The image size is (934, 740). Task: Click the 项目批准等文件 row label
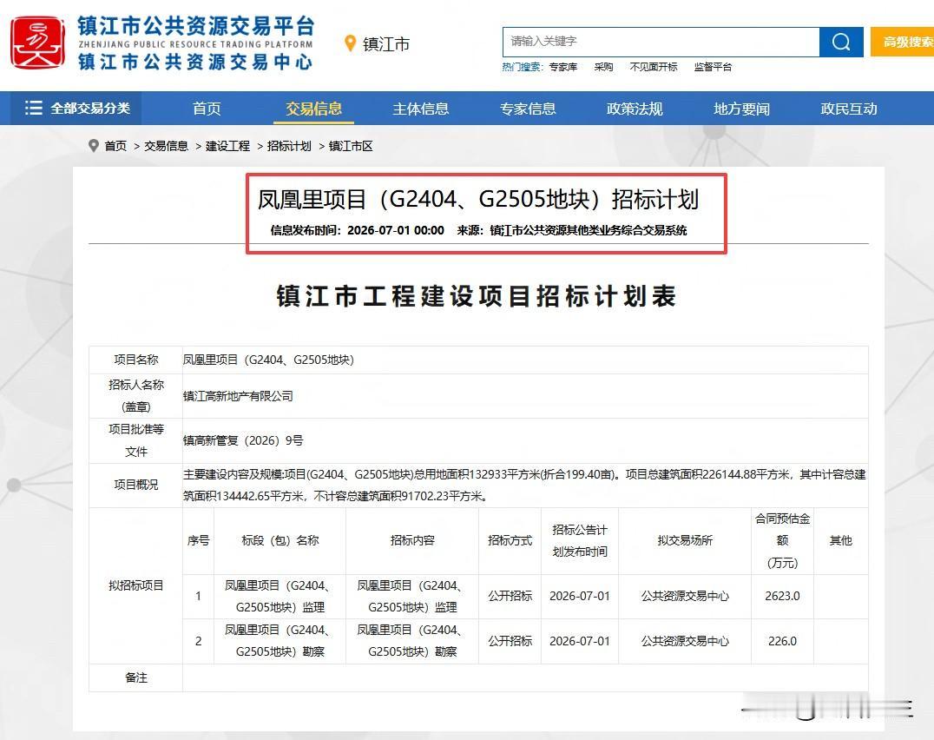135,440
